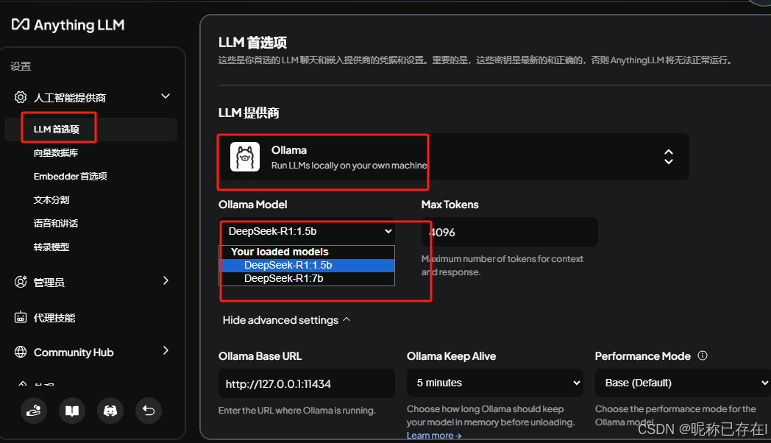The width and height of the screenshot is (771, 443).
Task: Click the Learn more link
Action: (434, 436)
